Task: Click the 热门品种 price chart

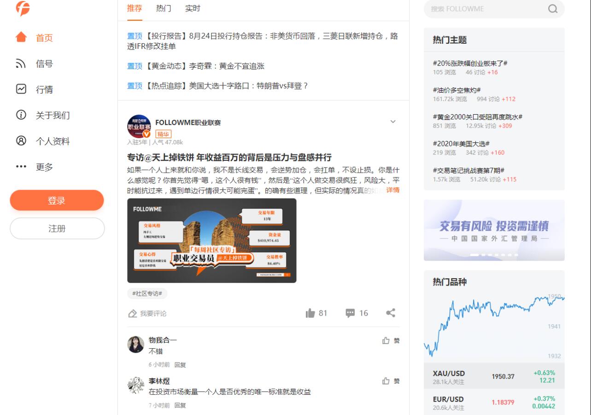Action: (494, 327)
